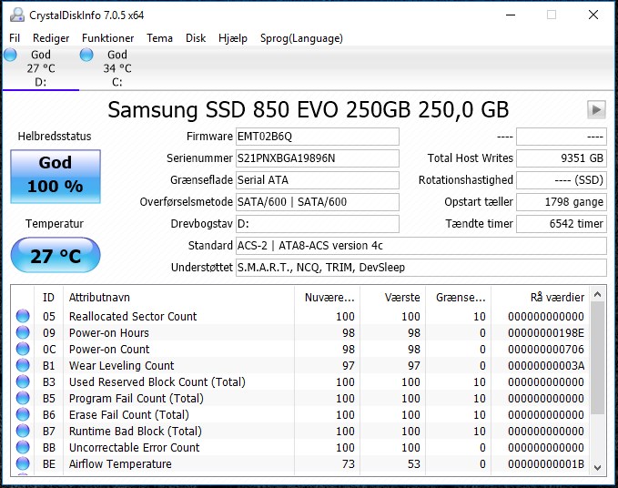Click the blue status orb for disk C:
618x488 pixels.
click(86, 55)
